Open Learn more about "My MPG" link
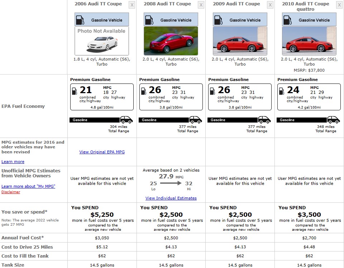 coord(28,186)
